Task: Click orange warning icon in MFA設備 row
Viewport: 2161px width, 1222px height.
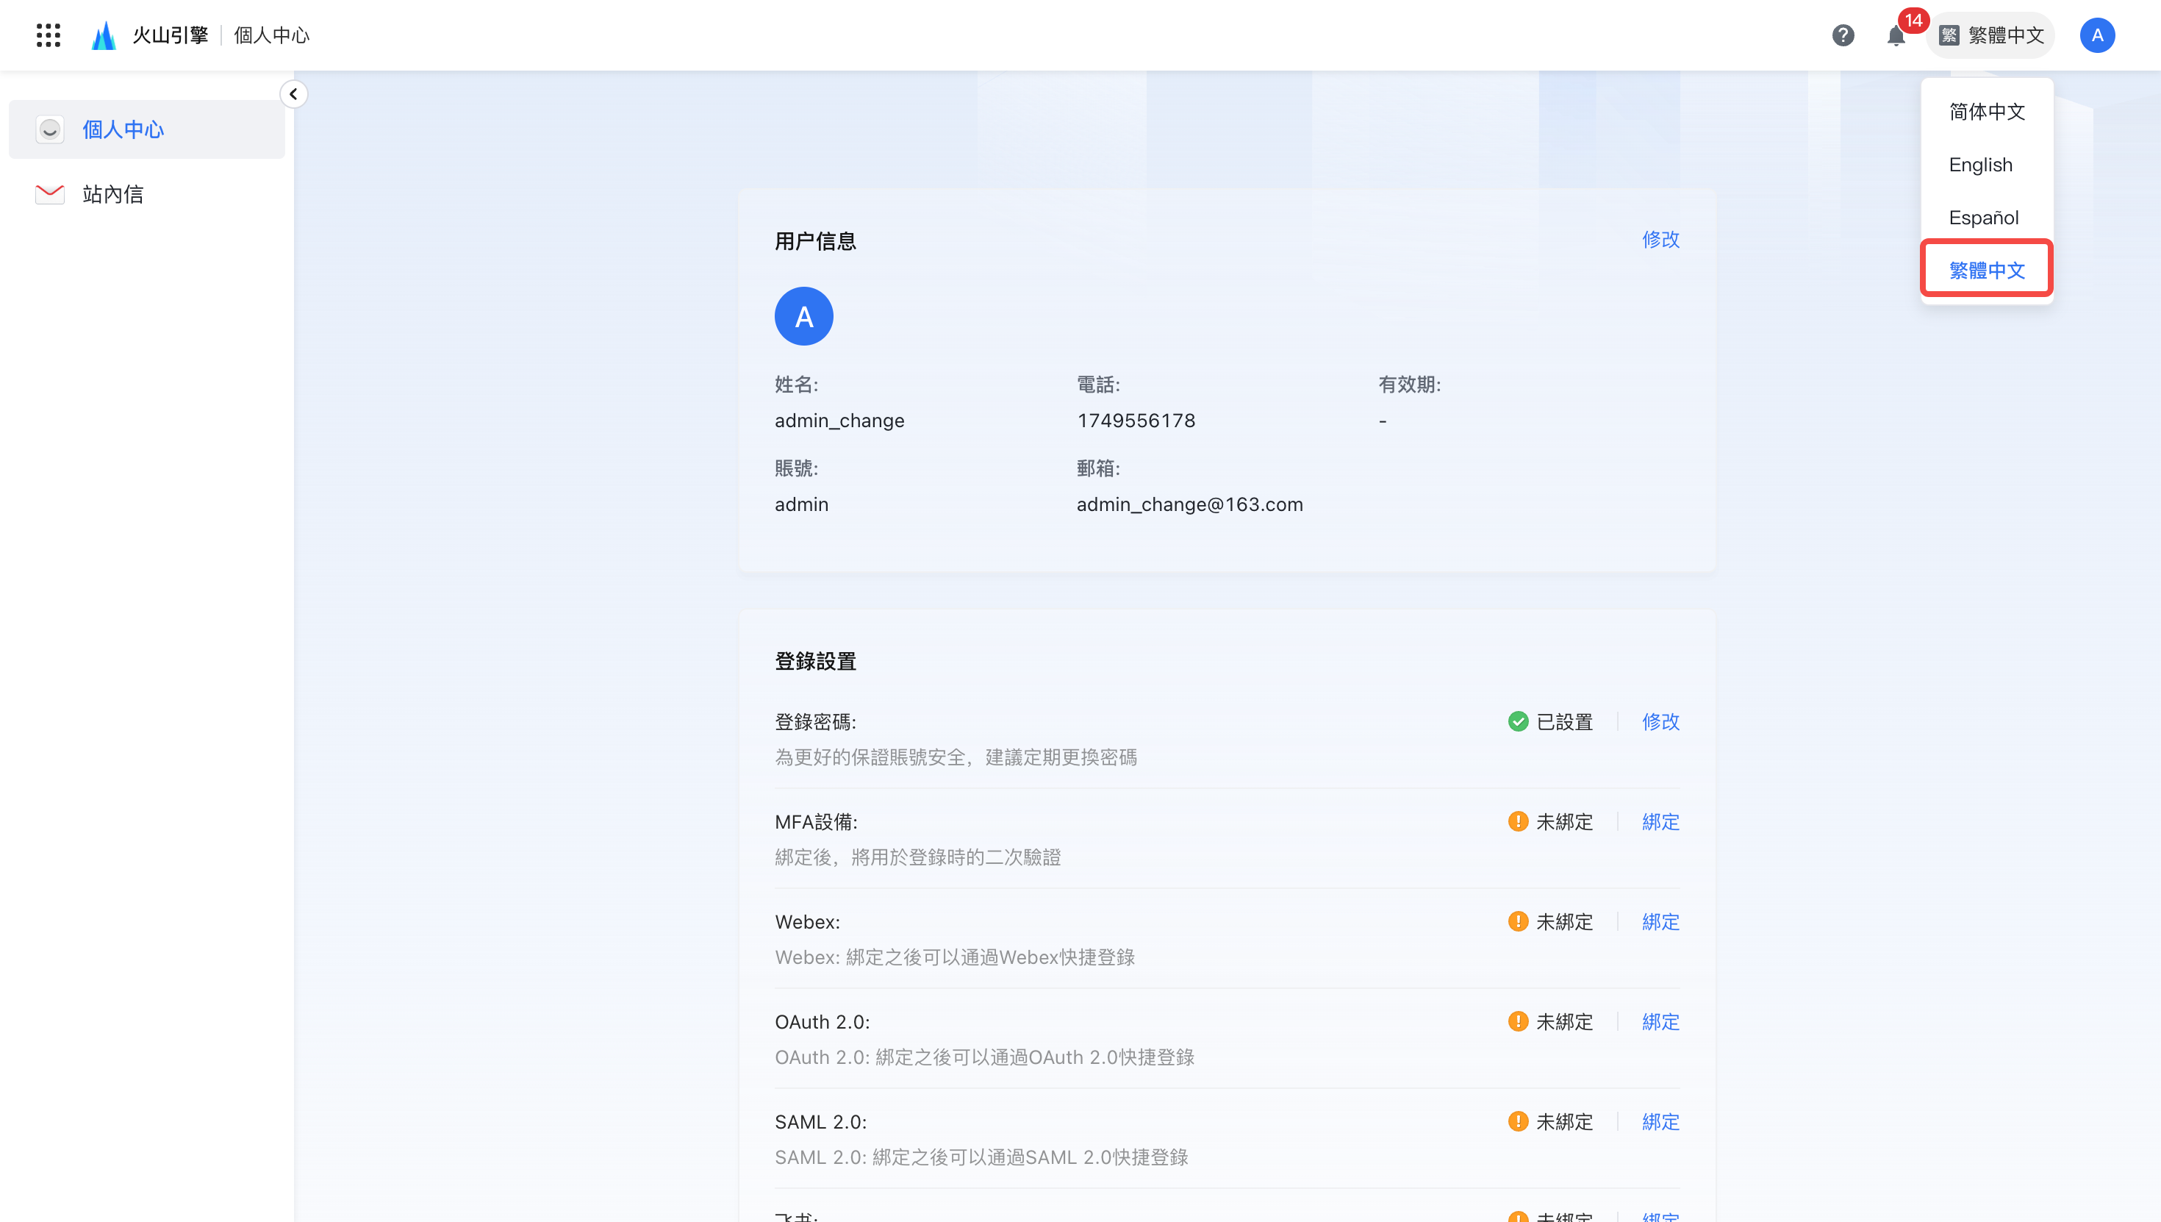Action: [x=1518, y=822]
